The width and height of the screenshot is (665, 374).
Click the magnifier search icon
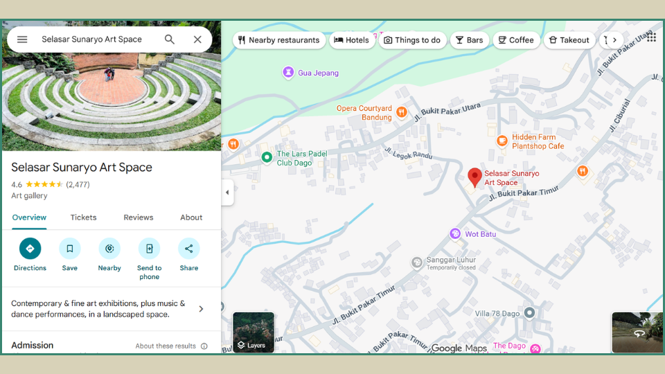point(170,39)
